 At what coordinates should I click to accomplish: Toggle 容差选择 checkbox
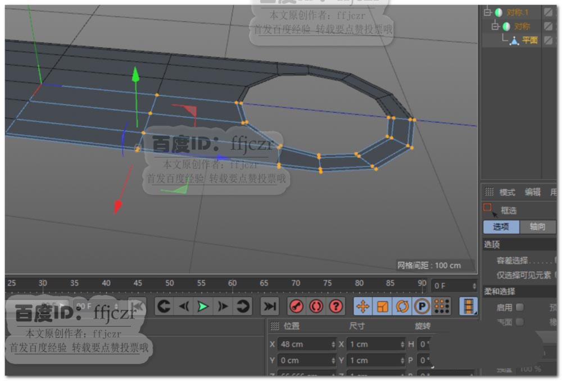(x=556, y=260)
